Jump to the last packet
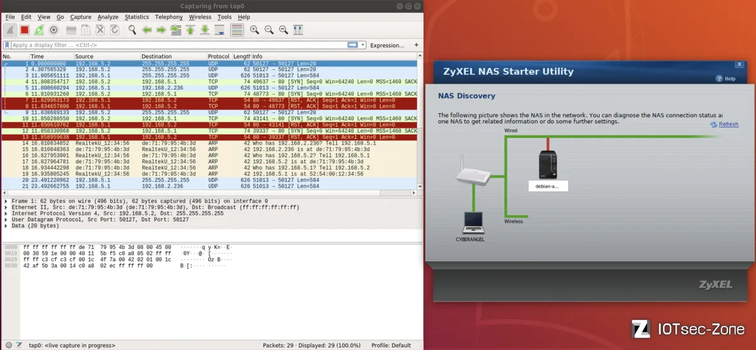Viewport: 756px width, 350px height. (x=205, y=30)
